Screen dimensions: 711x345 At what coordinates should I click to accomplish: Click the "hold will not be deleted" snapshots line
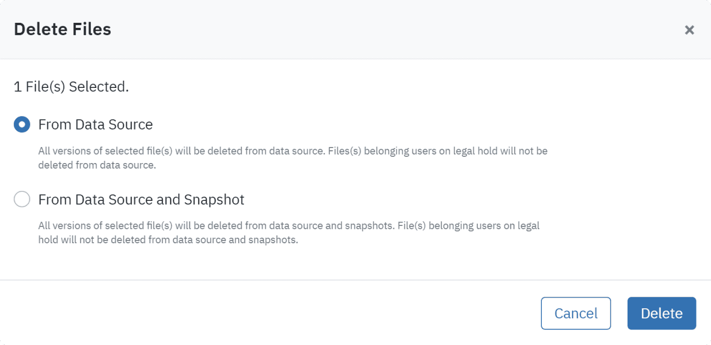pos(168,240)
